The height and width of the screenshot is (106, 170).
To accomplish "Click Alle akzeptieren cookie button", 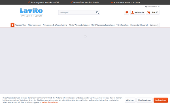I will 144,100.
